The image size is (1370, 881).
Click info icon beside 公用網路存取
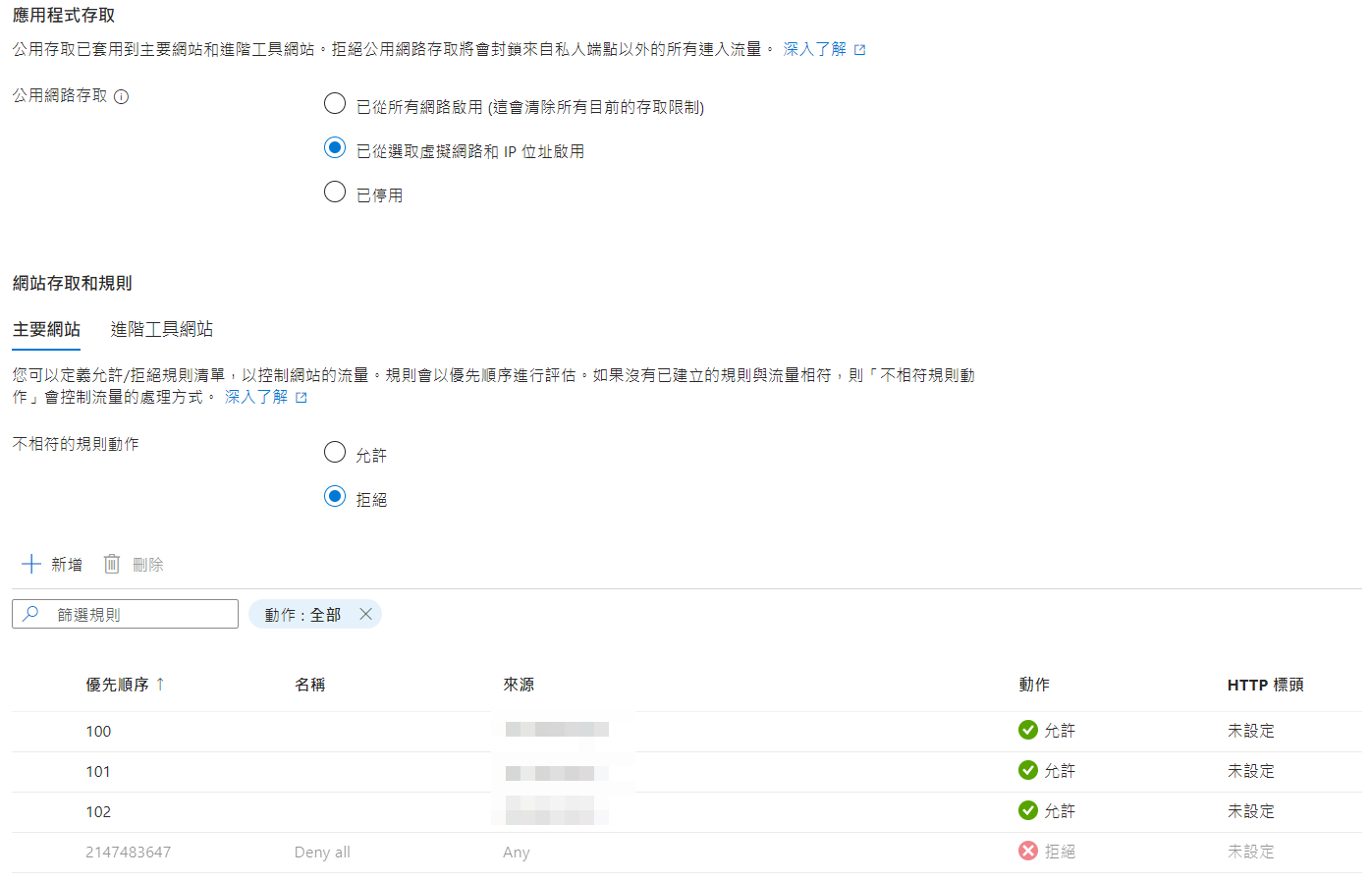[121, 96]
